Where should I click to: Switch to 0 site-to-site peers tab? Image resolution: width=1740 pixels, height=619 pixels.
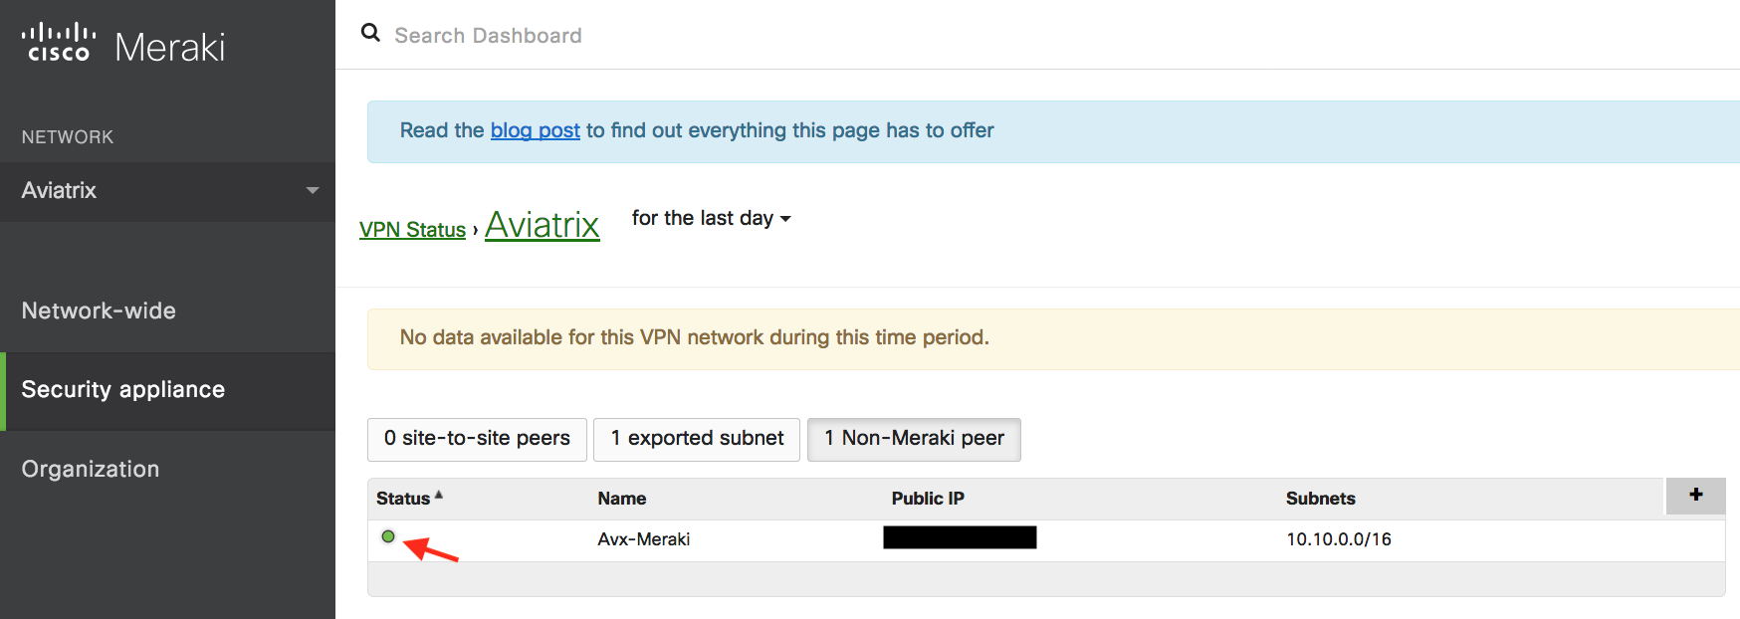(477, 439)
